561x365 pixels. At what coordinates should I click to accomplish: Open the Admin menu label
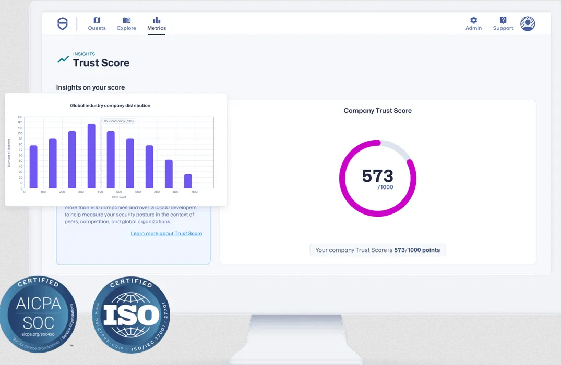tap(474, 28)
